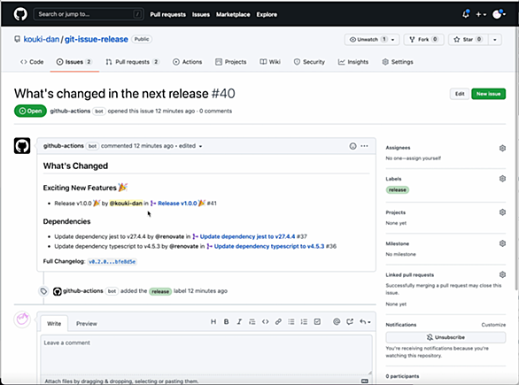Mention a user with @ icon

(x=337, y=321)
